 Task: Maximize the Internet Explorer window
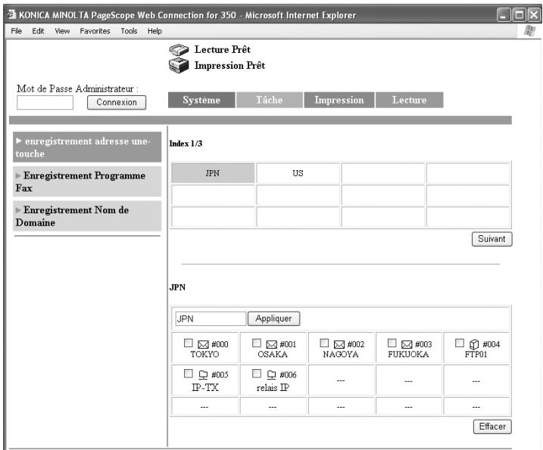[519, 15]
